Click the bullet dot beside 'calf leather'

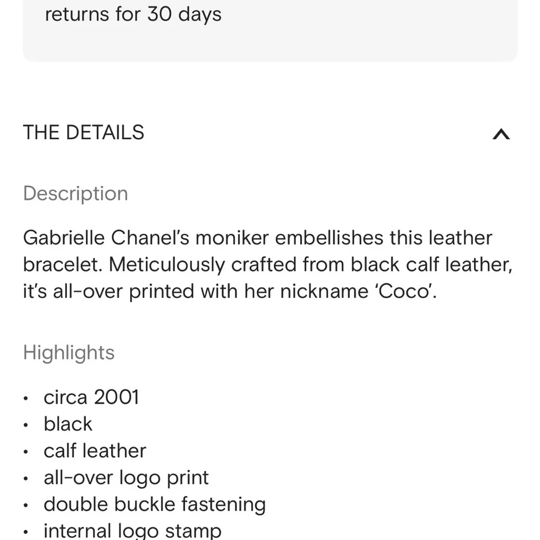coord(26,453)
